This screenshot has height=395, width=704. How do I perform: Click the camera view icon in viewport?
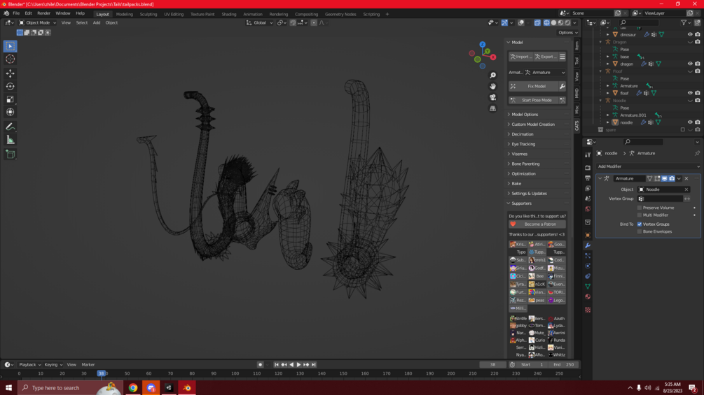pos(493,97)
